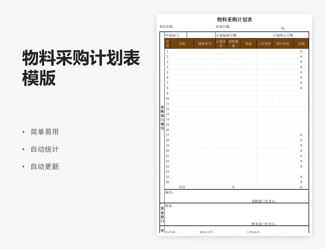The height and width of the screenshot is (249, 325).
Task: Select the bullet text 自动更新
Action: [x=45, y=167]
